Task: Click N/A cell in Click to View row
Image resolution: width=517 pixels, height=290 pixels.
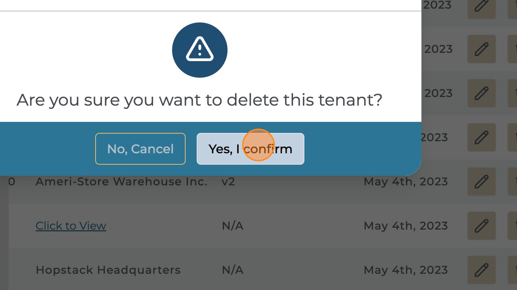Action: click(x=232, y=226)
